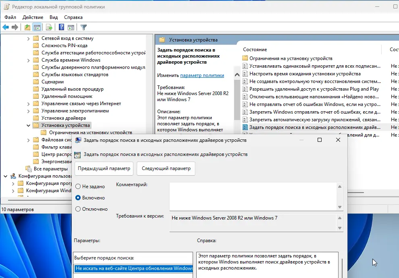Click the Следующий параметр button
The height and width of the screenshot is (278, 399).
[x=166, y=168]
